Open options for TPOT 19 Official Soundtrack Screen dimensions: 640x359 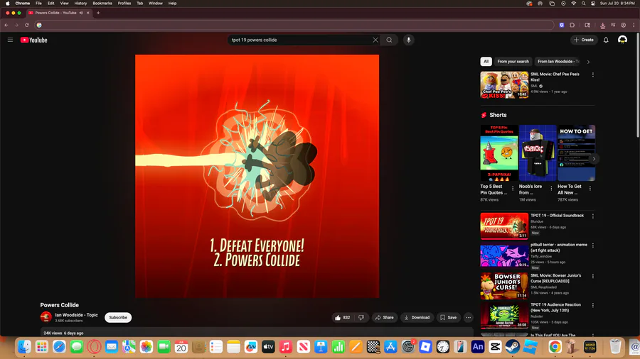coord(592,216)
